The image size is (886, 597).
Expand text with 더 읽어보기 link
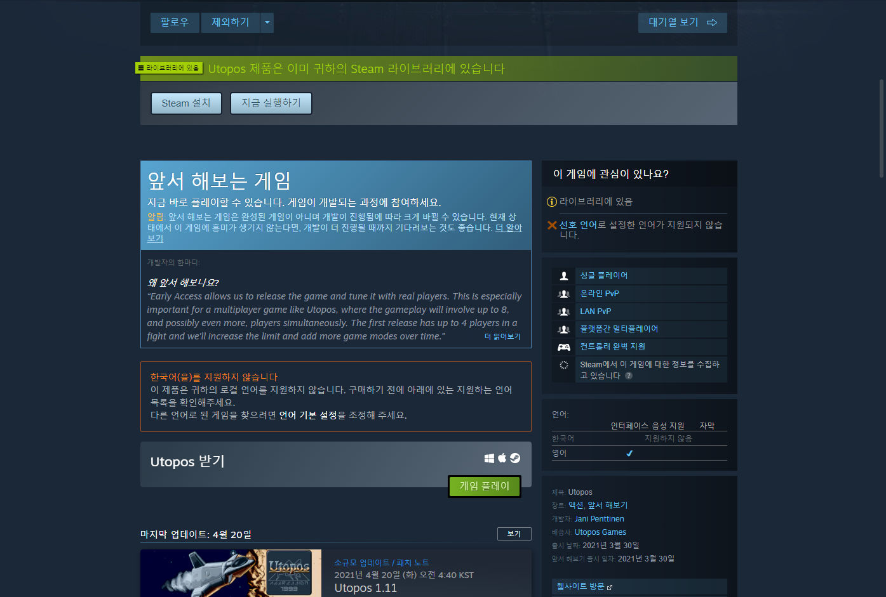coord(502,337)
